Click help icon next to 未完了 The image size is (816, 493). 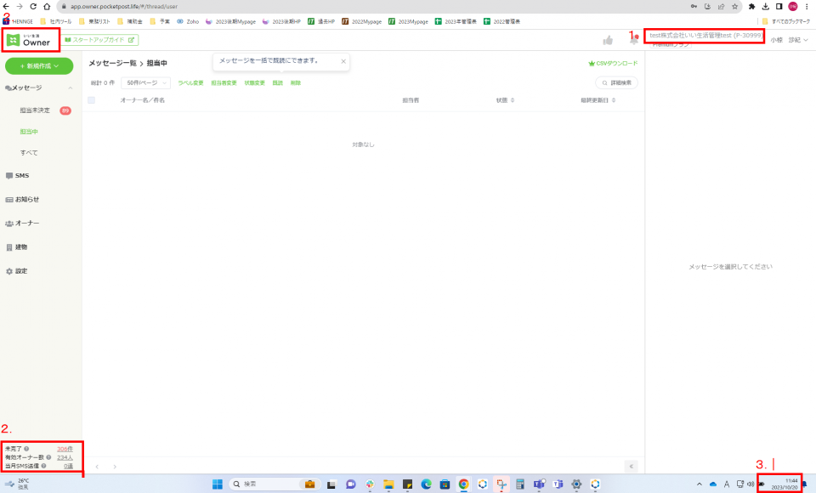coord(26,449)
